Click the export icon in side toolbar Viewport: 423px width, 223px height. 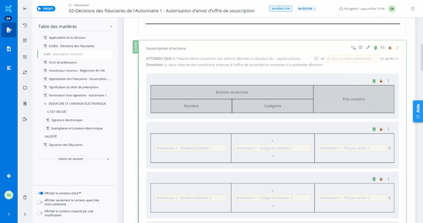click(x=25, y=119)
